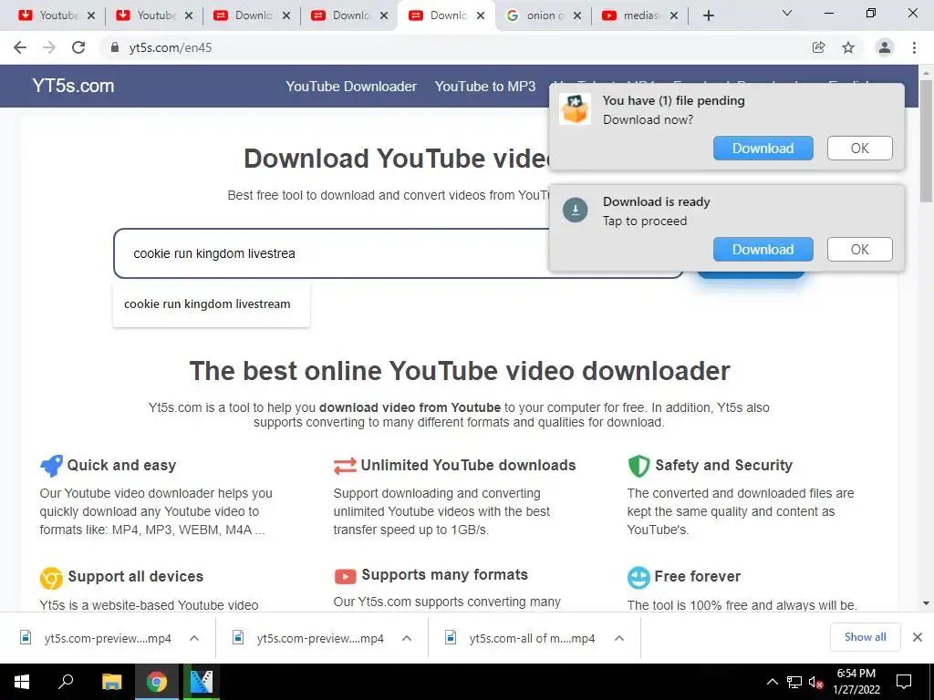
Task: Click the Free forever smiley icon
Action: (x=638, y=577)
